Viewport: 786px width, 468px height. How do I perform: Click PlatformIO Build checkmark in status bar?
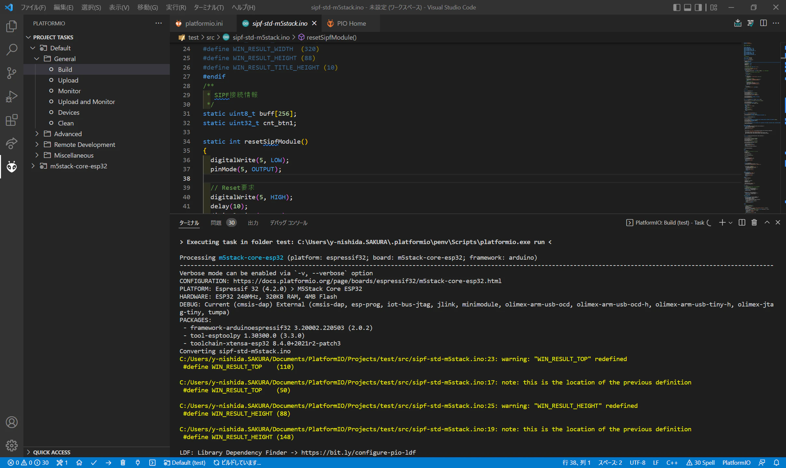(94, 462)
